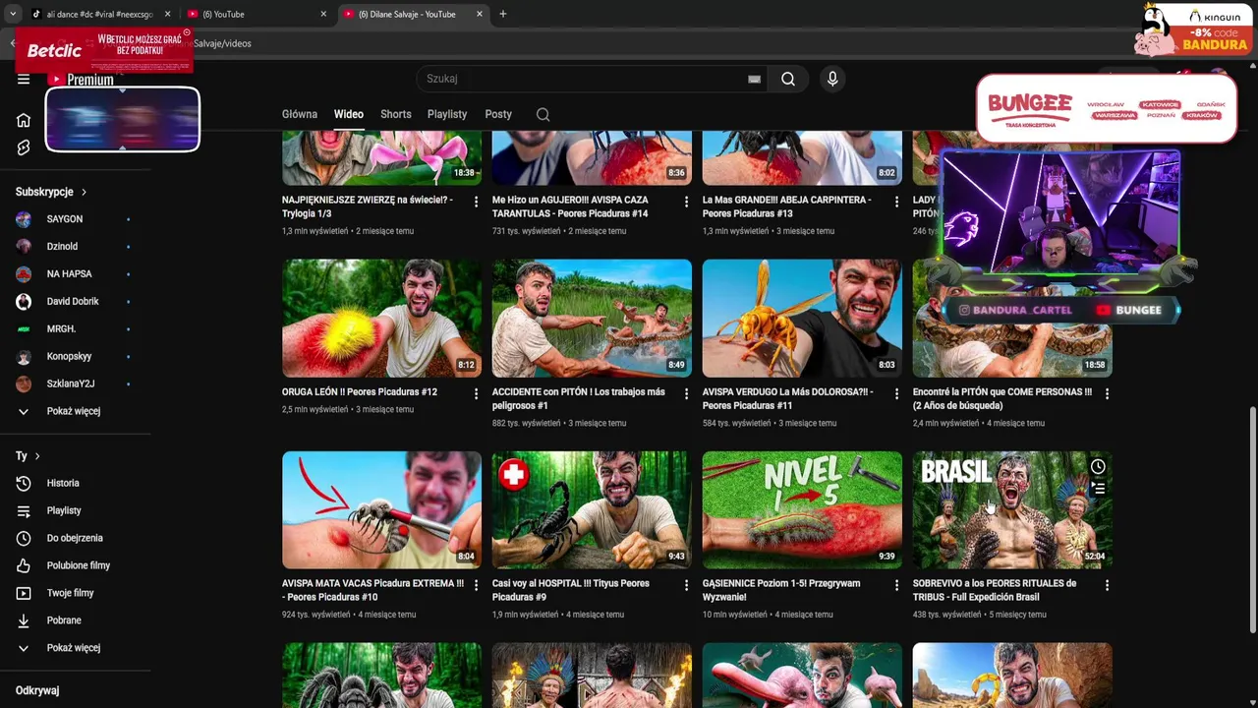1258x708 pixels.
Task: Open video title GĄSIENNICE Poziom 1-5
Action: 781,590
